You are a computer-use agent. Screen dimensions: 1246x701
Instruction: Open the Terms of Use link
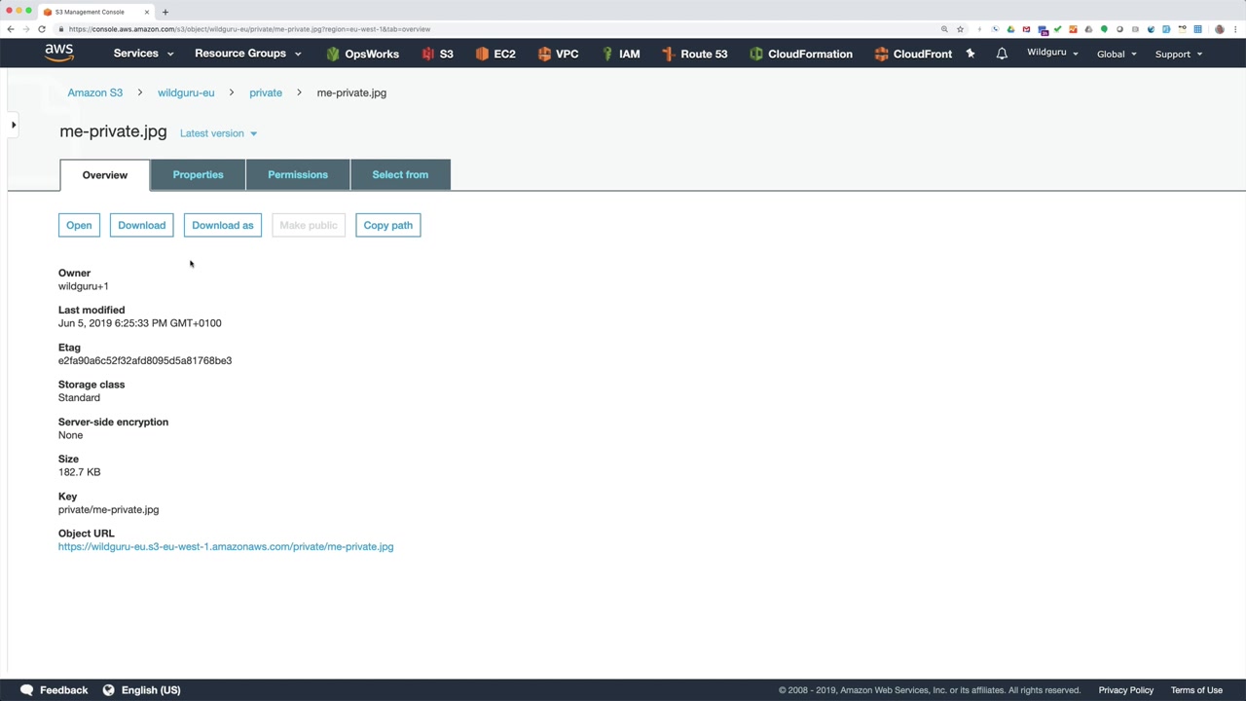(x=1196, y=690)
